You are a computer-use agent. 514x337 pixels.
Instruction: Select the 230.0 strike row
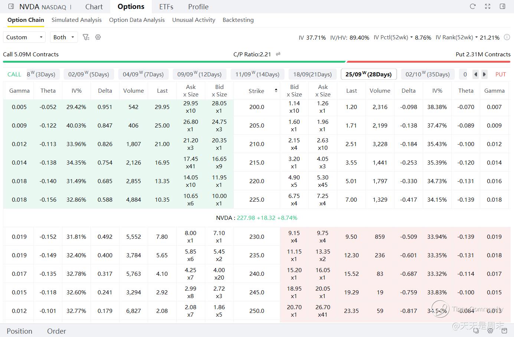(257, 237)
